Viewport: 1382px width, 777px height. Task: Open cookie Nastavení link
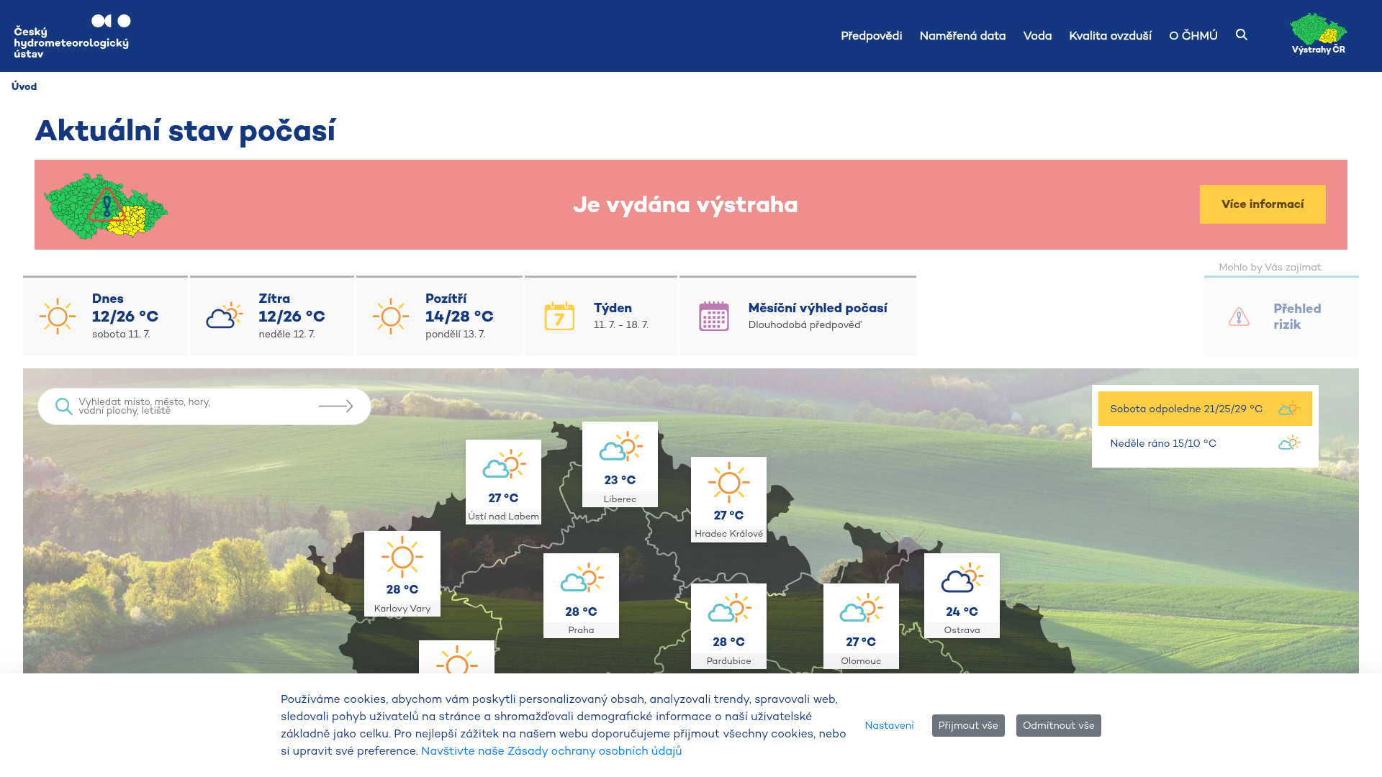[889, 725]
